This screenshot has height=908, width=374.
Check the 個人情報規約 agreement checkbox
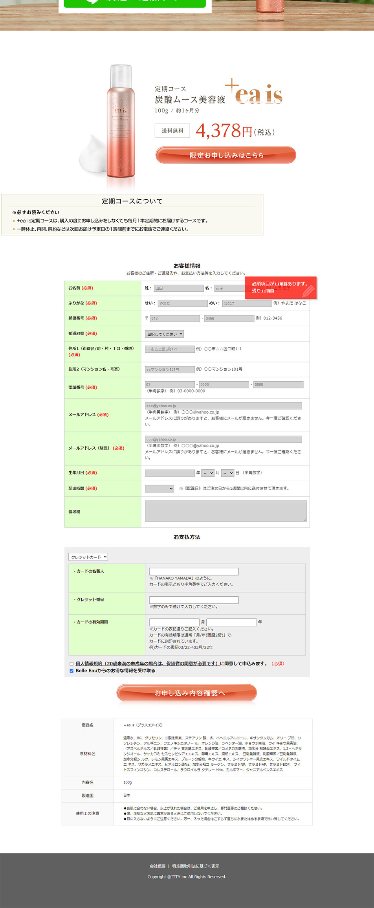[x=71, y=664]
